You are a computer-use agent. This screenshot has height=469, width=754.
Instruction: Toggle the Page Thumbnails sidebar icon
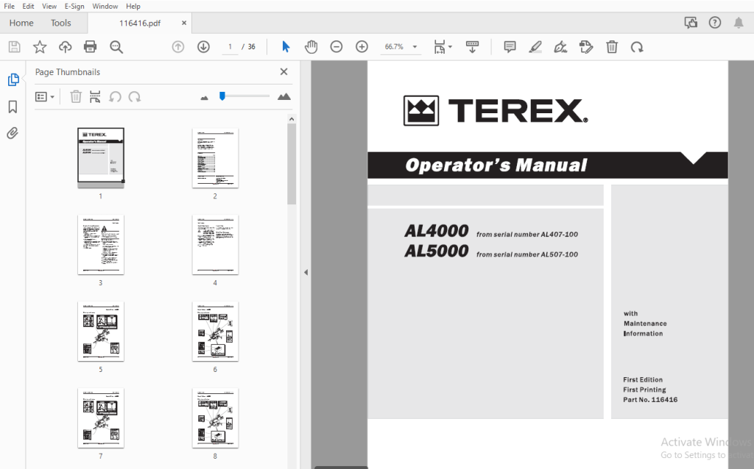point(13,79)
